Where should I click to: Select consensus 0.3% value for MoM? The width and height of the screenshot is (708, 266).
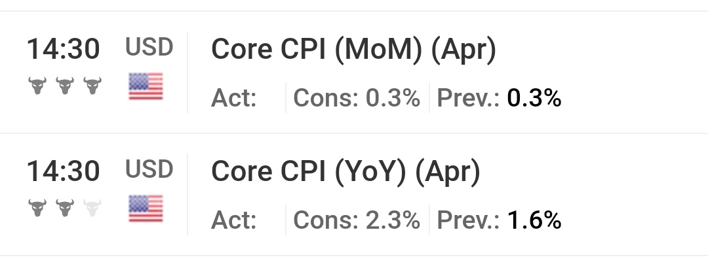pos(393,97)
